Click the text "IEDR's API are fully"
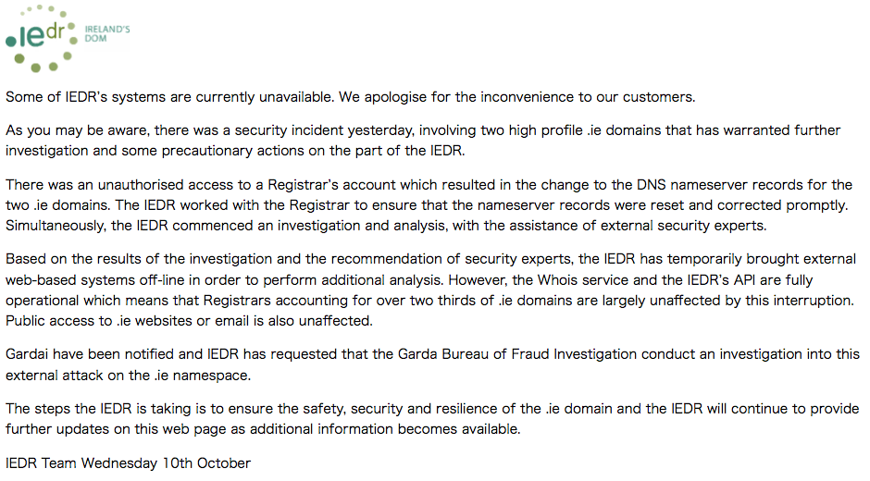 click(751, 280)
